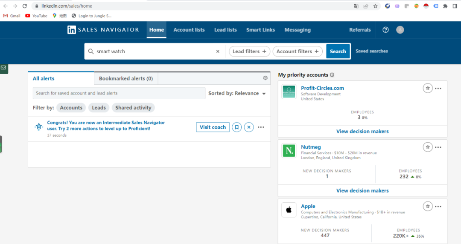The width and height of the screenshot is (461, 244).
Task: Open the browser extensions puzzle icon
Action: pyautogui.click(x=445, y=6)
